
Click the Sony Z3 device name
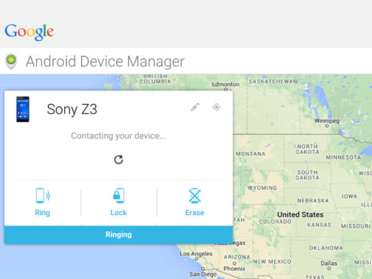coord(72,110)
